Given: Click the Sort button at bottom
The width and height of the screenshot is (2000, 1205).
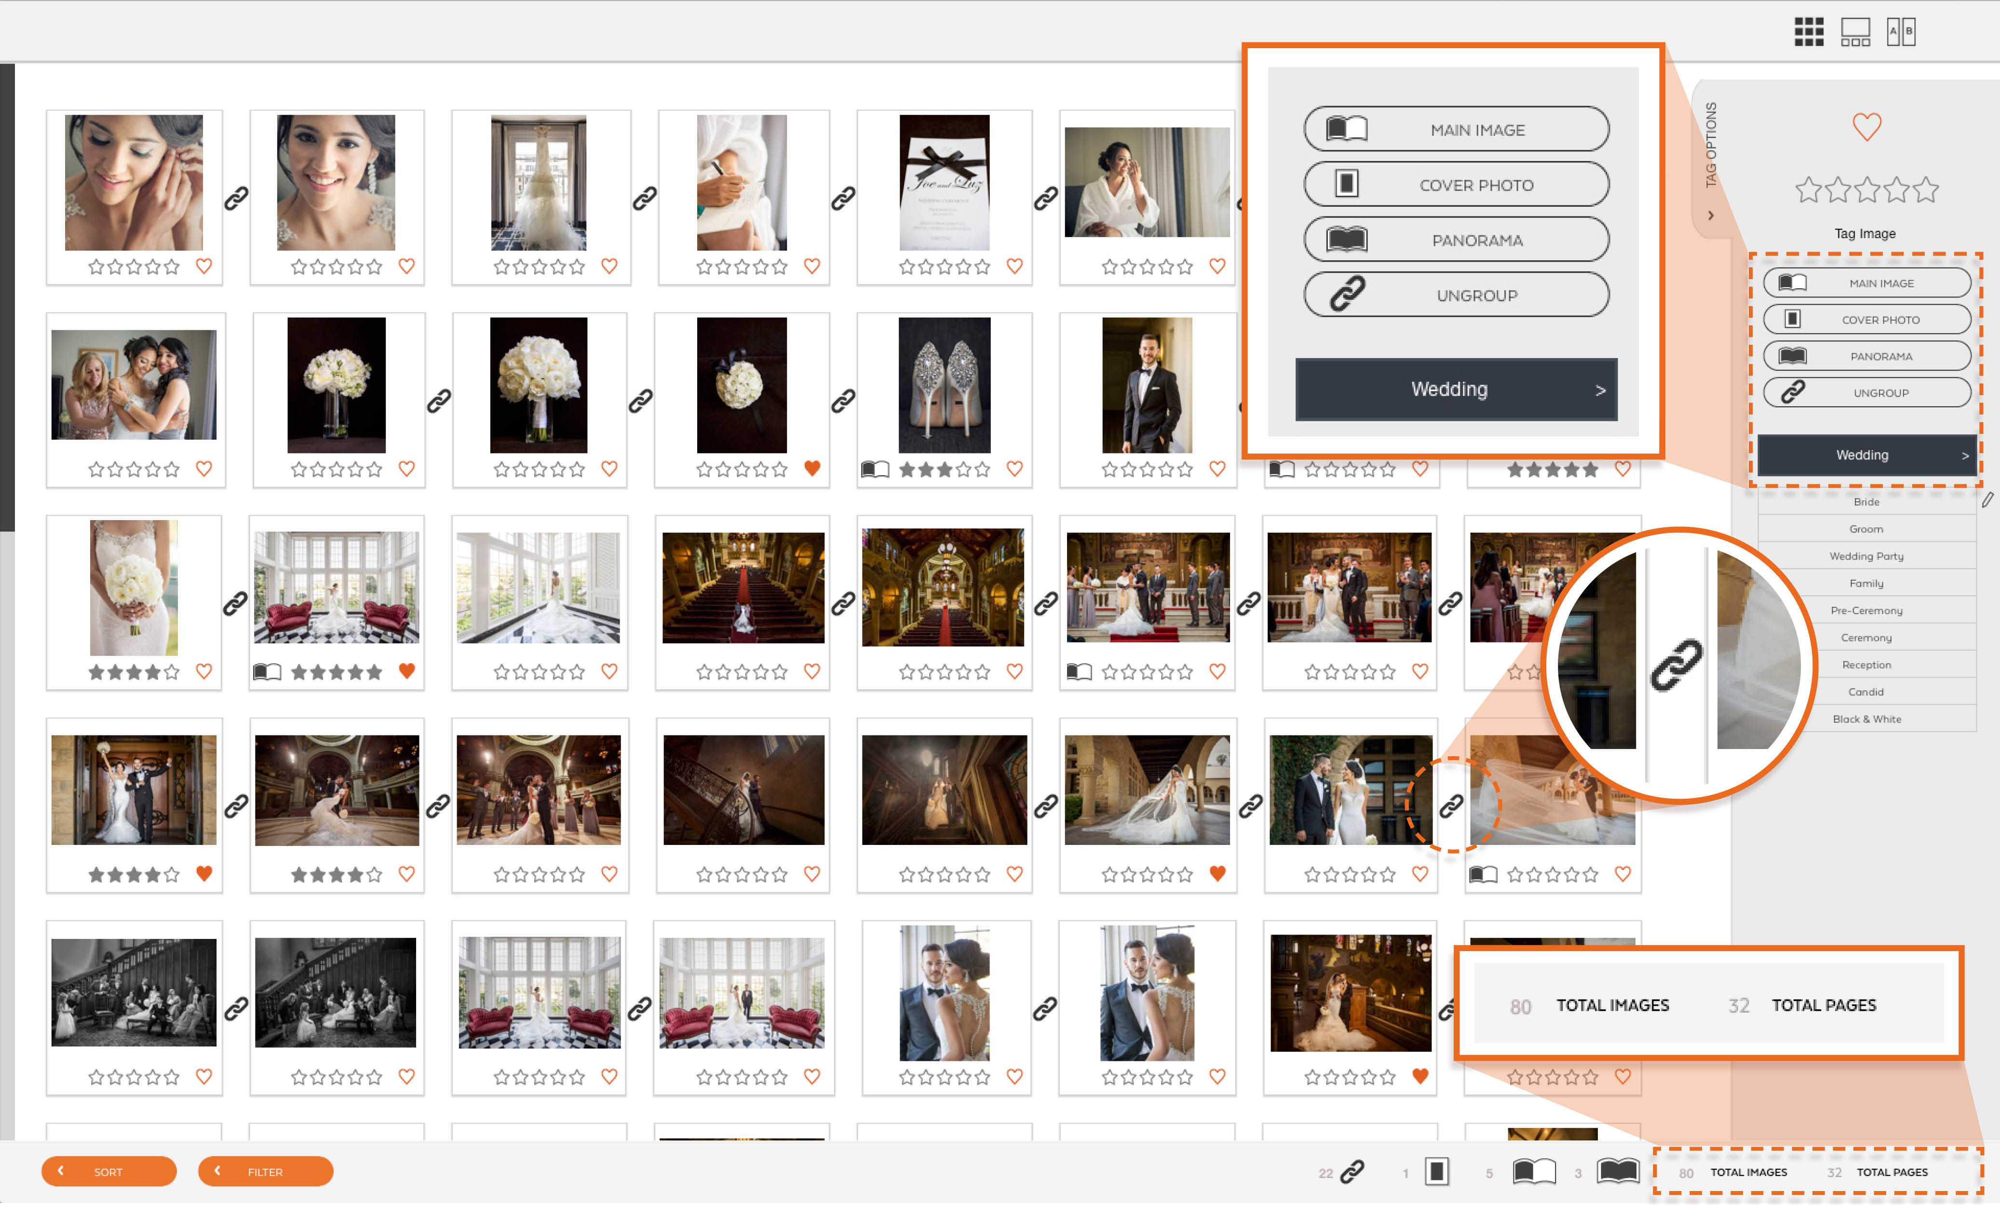Looking at the screenshot, I should tap(107, 1171).
